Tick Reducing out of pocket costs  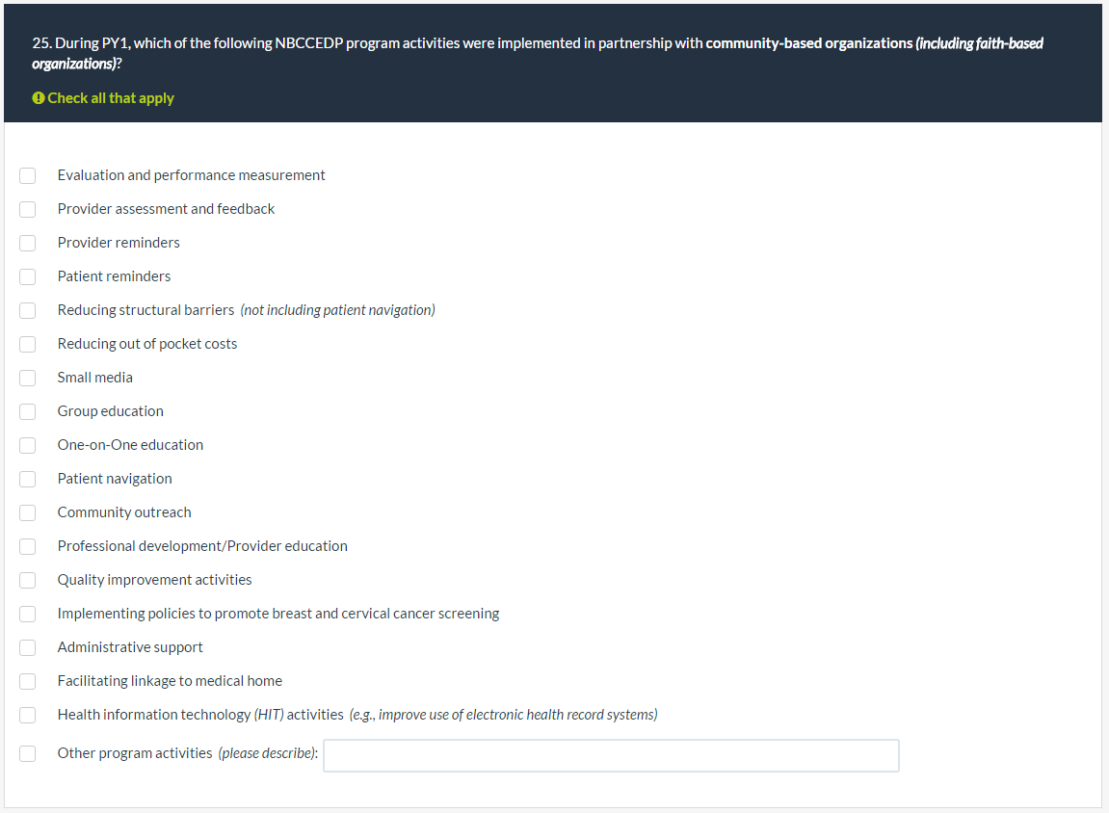[28, 344]
